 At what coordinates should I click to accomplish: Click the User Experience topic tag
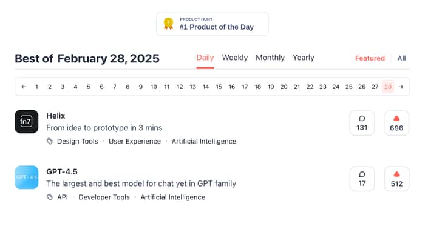135,142
